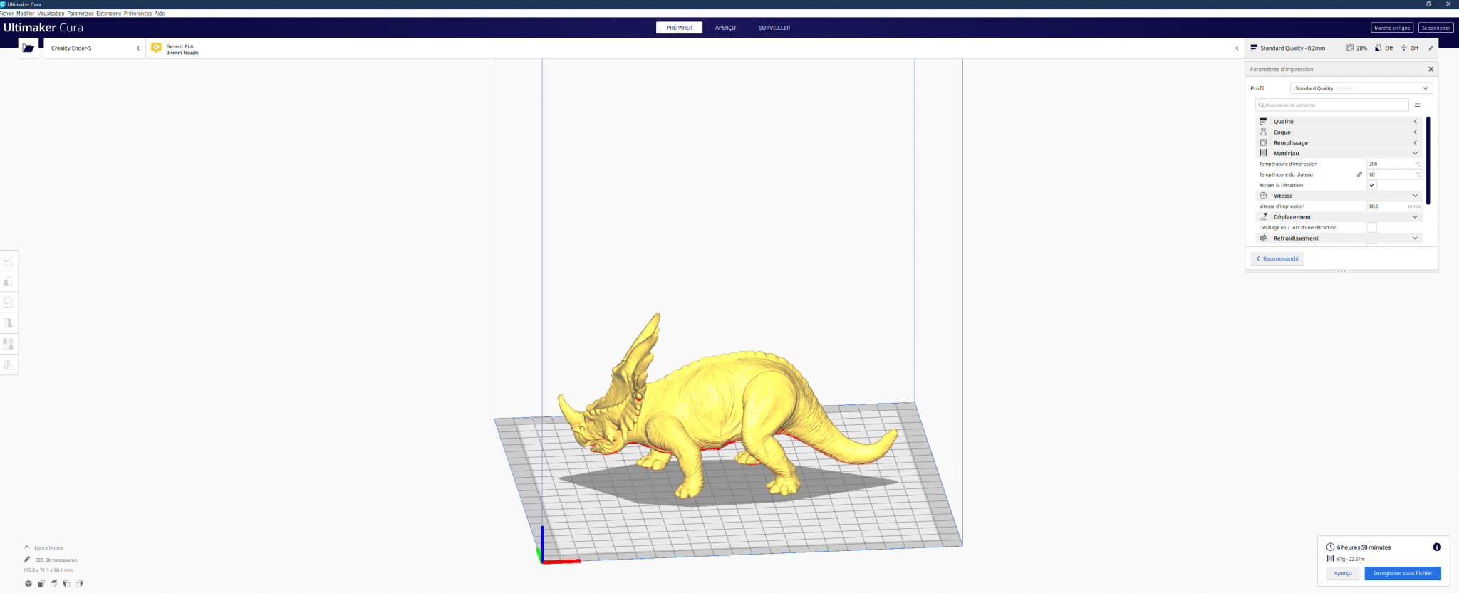The width and height of the screenshot is (1459, 593).
Task: Open the Per Model Settings tool
Action: (9, 343)
